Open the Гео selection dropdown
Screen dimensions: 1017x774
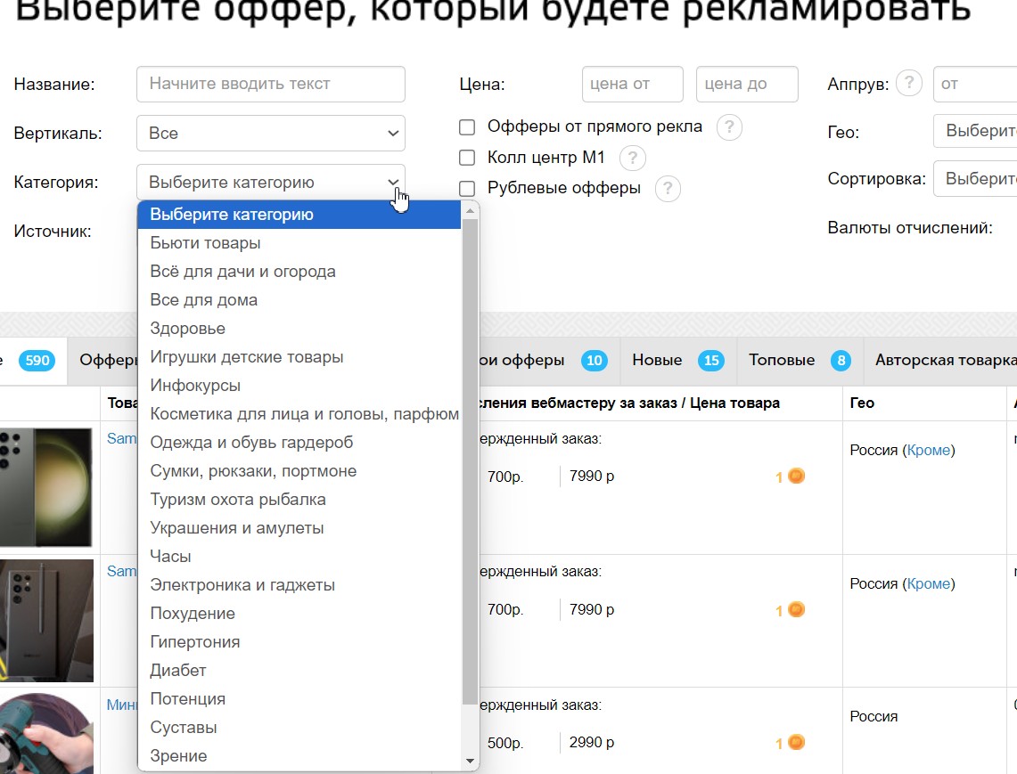[x=974, y=131]
